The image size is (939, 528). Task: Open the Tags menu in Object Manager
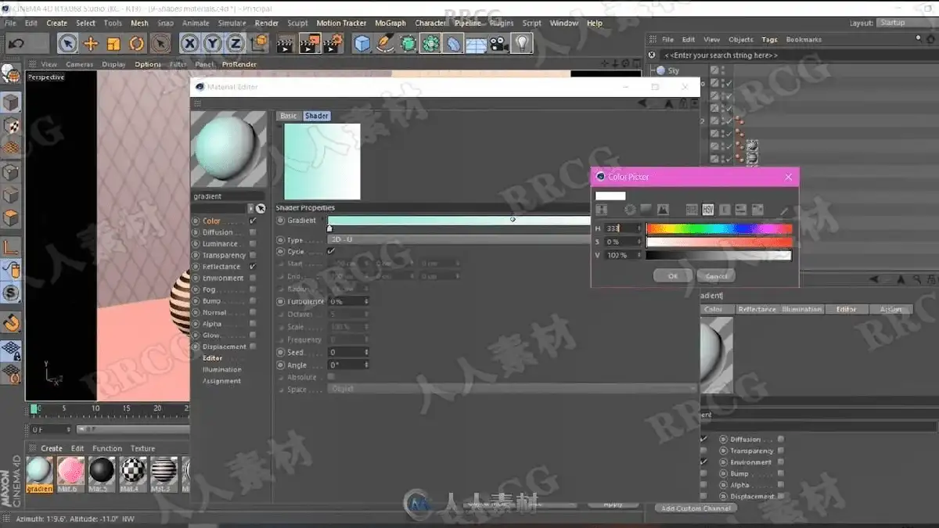769,39
